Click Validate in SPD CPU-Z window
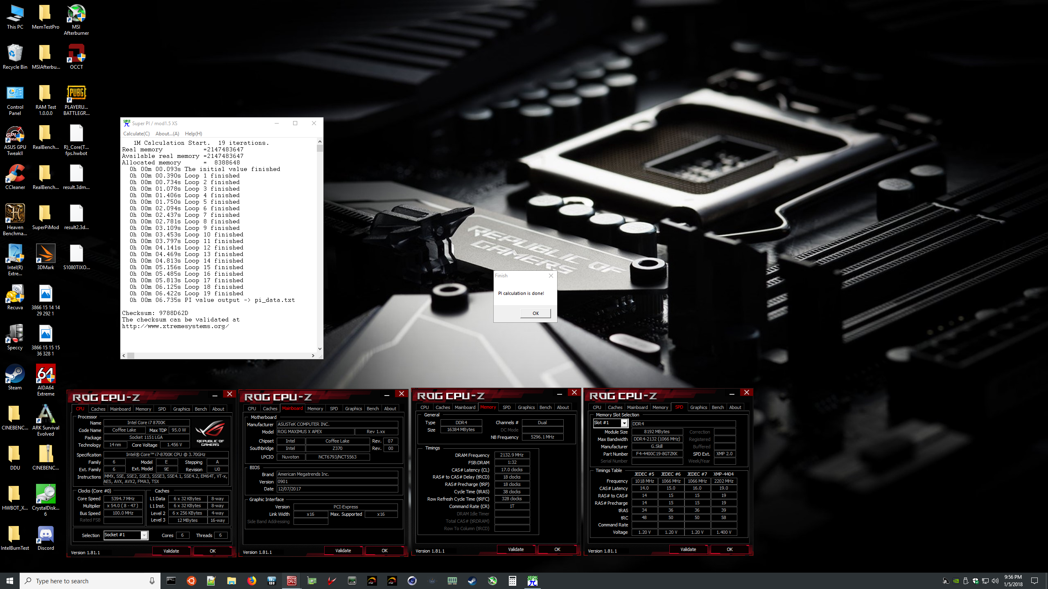The height and width of the screenshot is (589, 1048). 688,549
